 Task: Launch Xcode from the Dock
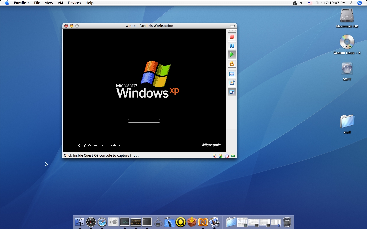pos(169,222)
